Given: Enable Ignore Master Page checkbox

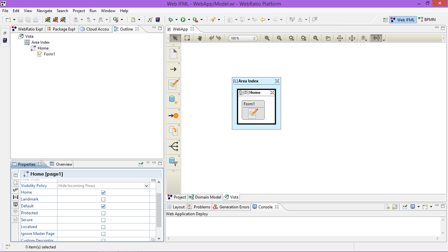Looking at the screenshot, I should pos(103,234).
